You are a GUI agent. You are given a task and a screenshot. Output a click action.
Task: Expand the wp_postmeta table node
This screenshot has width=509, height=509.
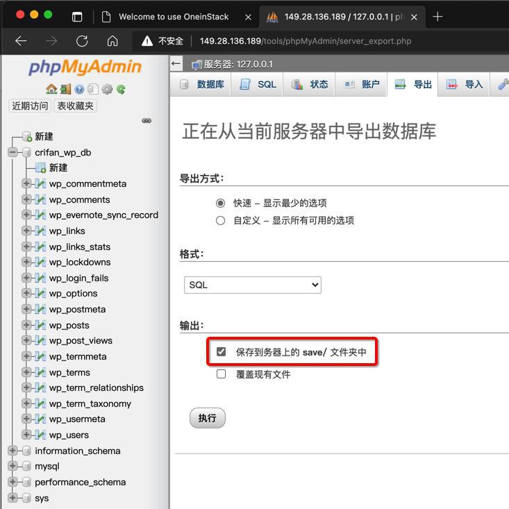(26, 309)
